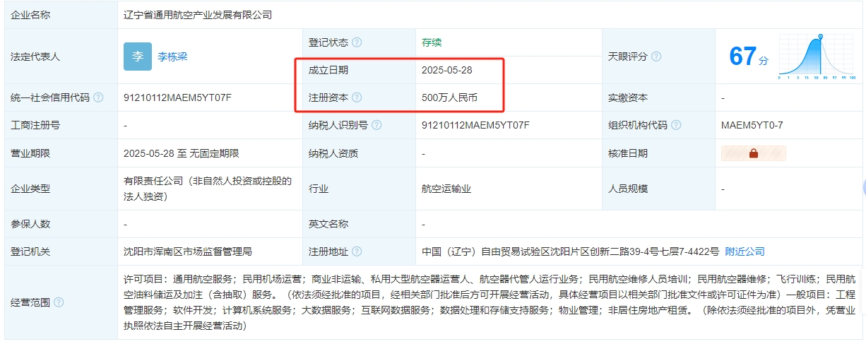Click the 人员规模 label
Screen dimensions: 866x344
(628, 189)
